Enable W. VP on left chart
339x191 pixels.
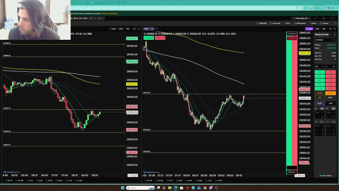pos(49,180)
